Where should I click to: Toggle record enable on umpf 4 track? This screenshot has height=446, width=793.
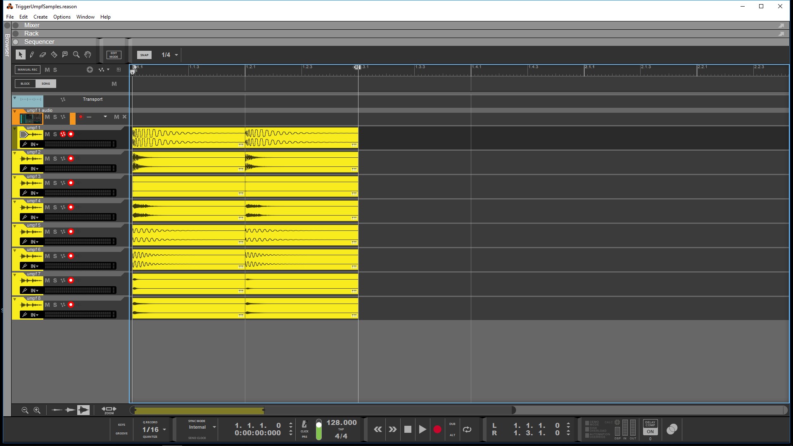pyautogui.click(x=71, y=207)
